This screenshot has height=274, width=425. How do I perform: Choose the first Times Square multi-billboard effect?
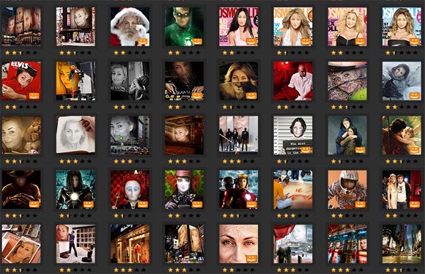(x=21, y=26)
